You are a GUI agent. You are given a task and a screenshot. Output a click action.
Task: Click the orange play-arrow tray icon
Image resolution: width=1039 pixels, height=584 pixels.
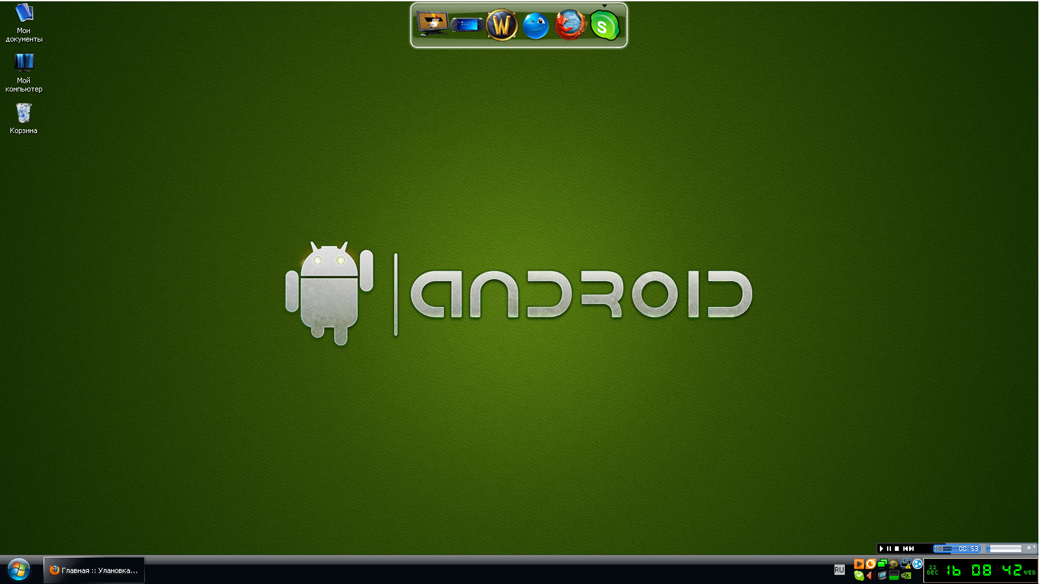coord(859,564)
